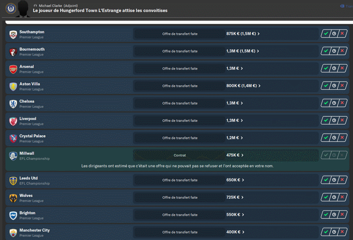Screen dimensions: 353x240
Task: Delay Arsenal's offer using the clock icon
Action: point(334,68)
